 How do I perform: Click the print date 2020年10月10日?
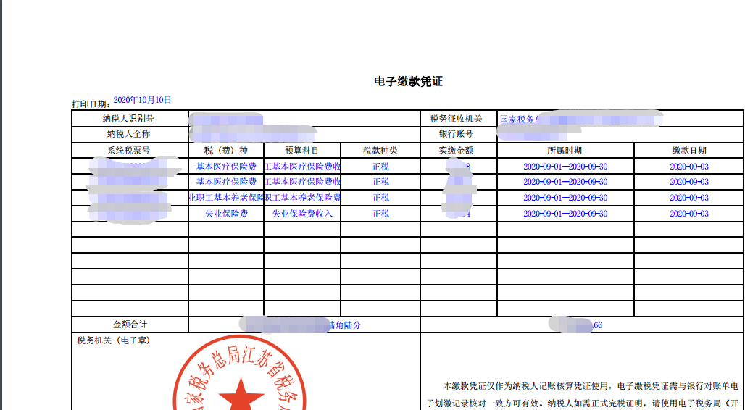143,100
